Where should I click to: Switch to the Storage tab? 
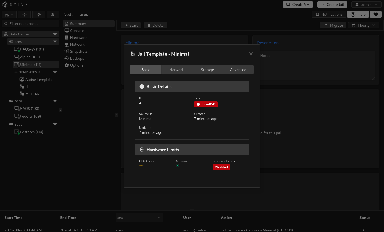[207, 70]
